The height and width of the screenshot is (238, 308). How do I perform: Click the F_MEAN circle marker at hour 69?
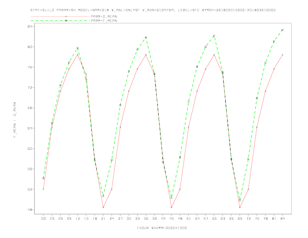pyautogui.click(x=240, y=200)
